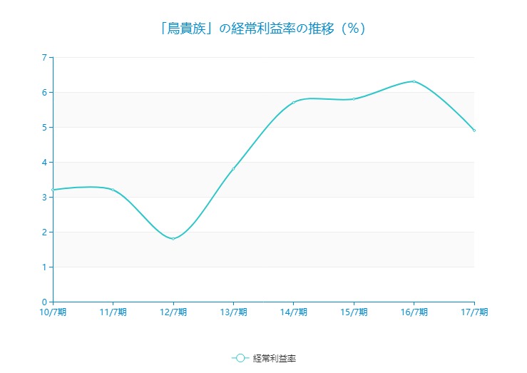The width and height of the screenshot is (527, 373).
Task: Toggle the 経常利益率 legend marker icon
Action: pos(240,358)
